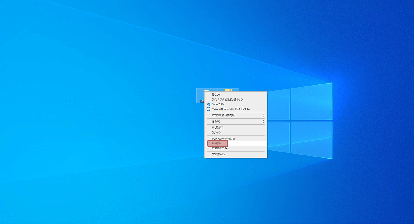Select 切り取り(T) to cut the folder
This screenshot has width=414, height=224.
[218, 128]
